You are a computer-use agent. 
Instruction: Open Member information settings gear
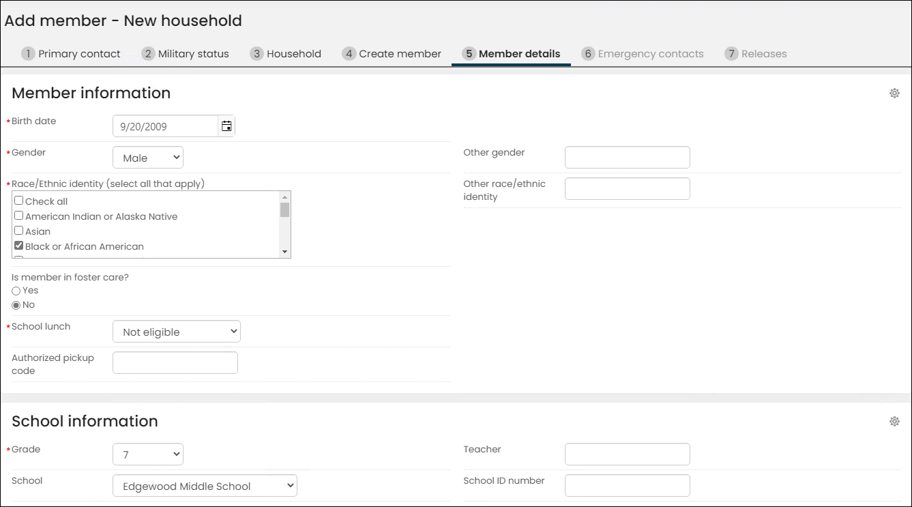click(894, 93)
